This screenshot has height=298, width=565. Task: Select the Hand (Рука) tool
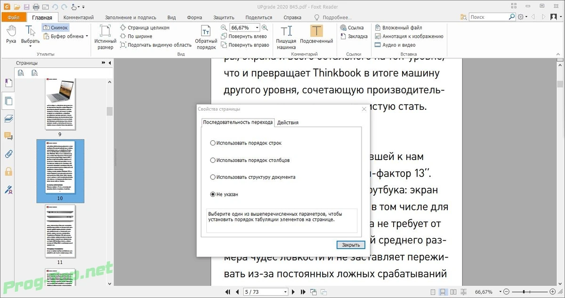pyautogui.click(x=11, y=35)
